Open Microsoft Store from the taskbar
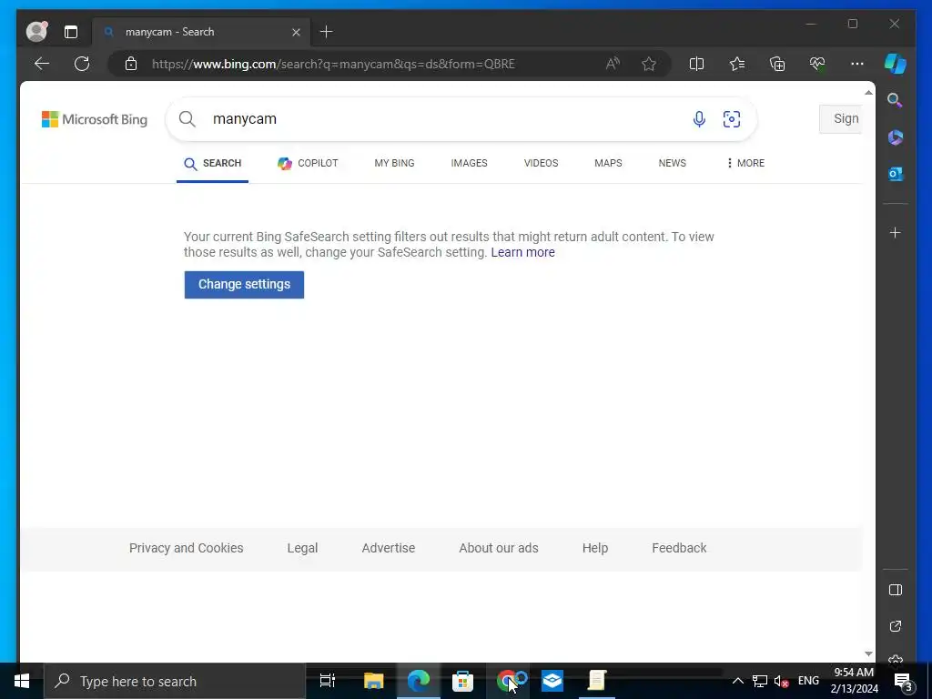 pos(462,681)
